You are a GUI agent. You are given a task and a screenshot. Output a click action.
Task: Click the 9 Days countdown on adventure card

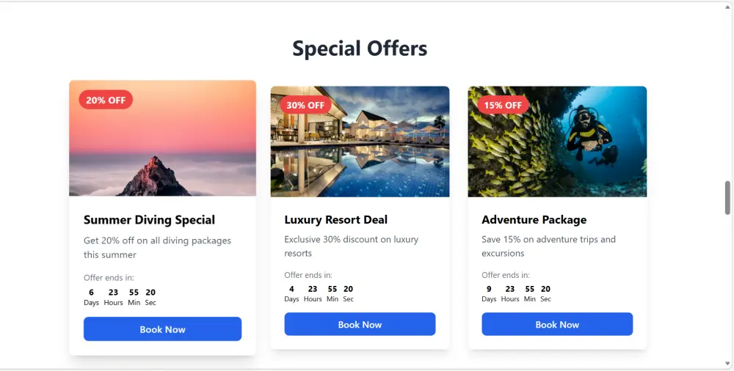[489, 294]
